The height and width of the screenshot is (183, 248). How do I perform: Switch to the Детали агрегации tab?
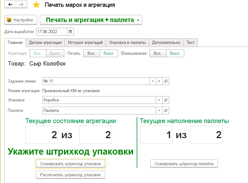45,43
